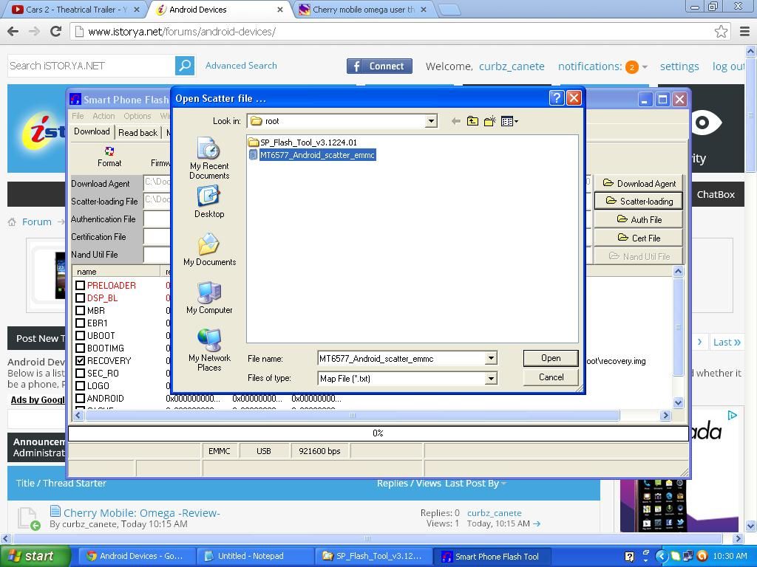Select MT6577_Android_scatter_emmc file
The height and width of the screenshot is (567, 757).
pyautogui.click(x=312, y=155)
